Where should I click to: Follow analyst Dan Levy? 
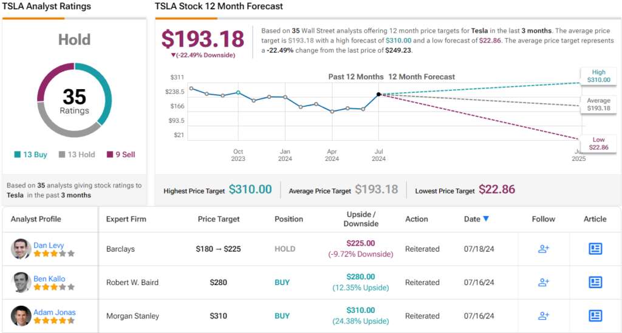544,249
